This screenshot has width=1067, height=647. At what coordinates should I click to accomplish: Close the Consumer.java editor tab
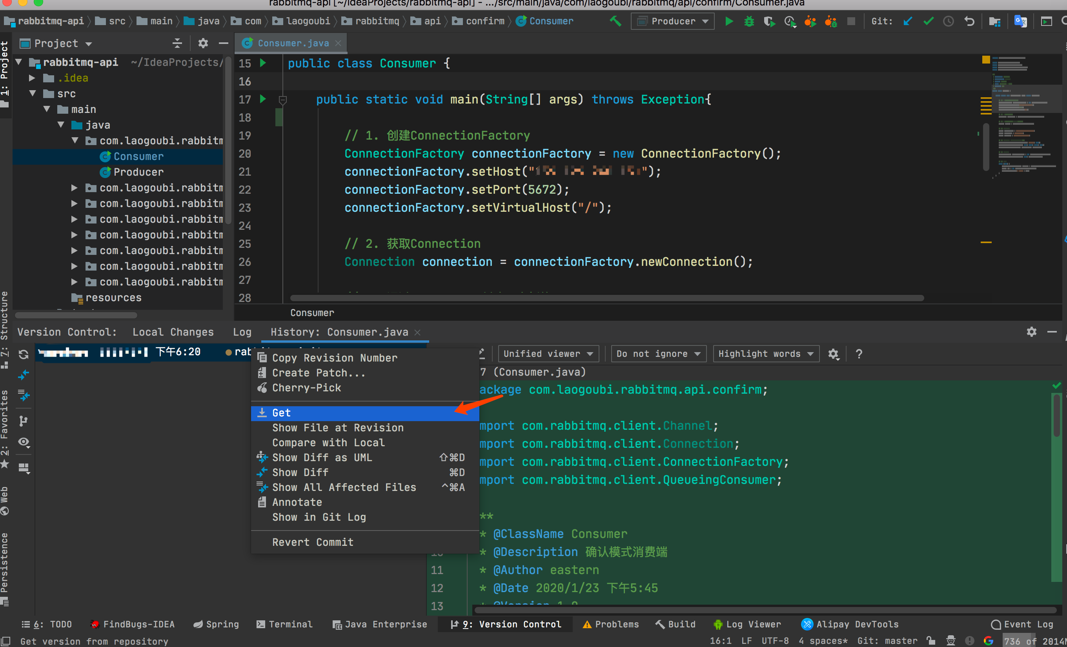point(338,43)
